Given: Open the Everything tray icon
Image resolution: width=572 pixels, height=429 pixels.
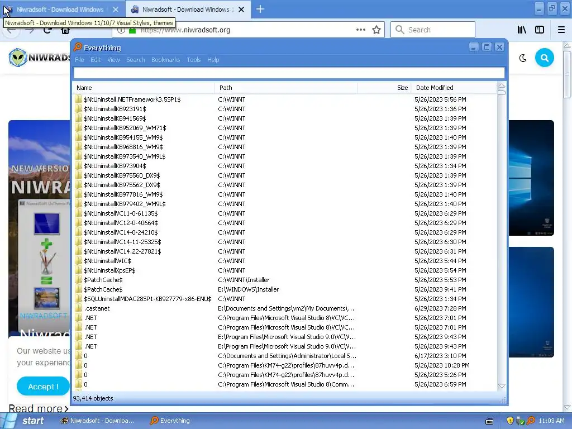Looking at the screenshot, I should tap(531, 421).
